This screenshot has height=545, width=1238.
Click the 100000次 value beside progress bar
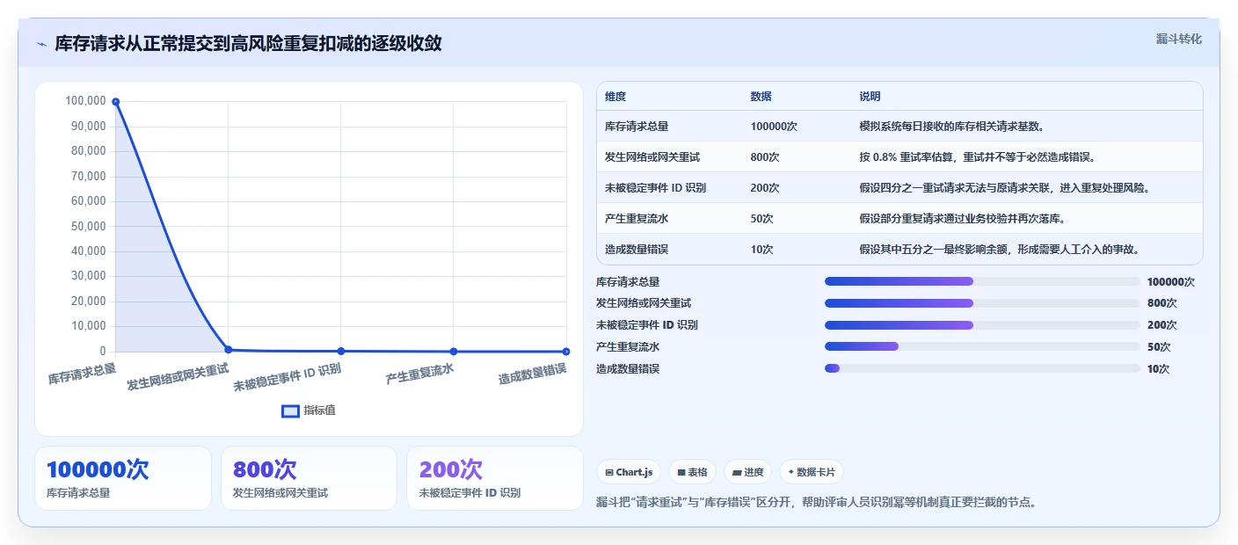coord(1171,282)
